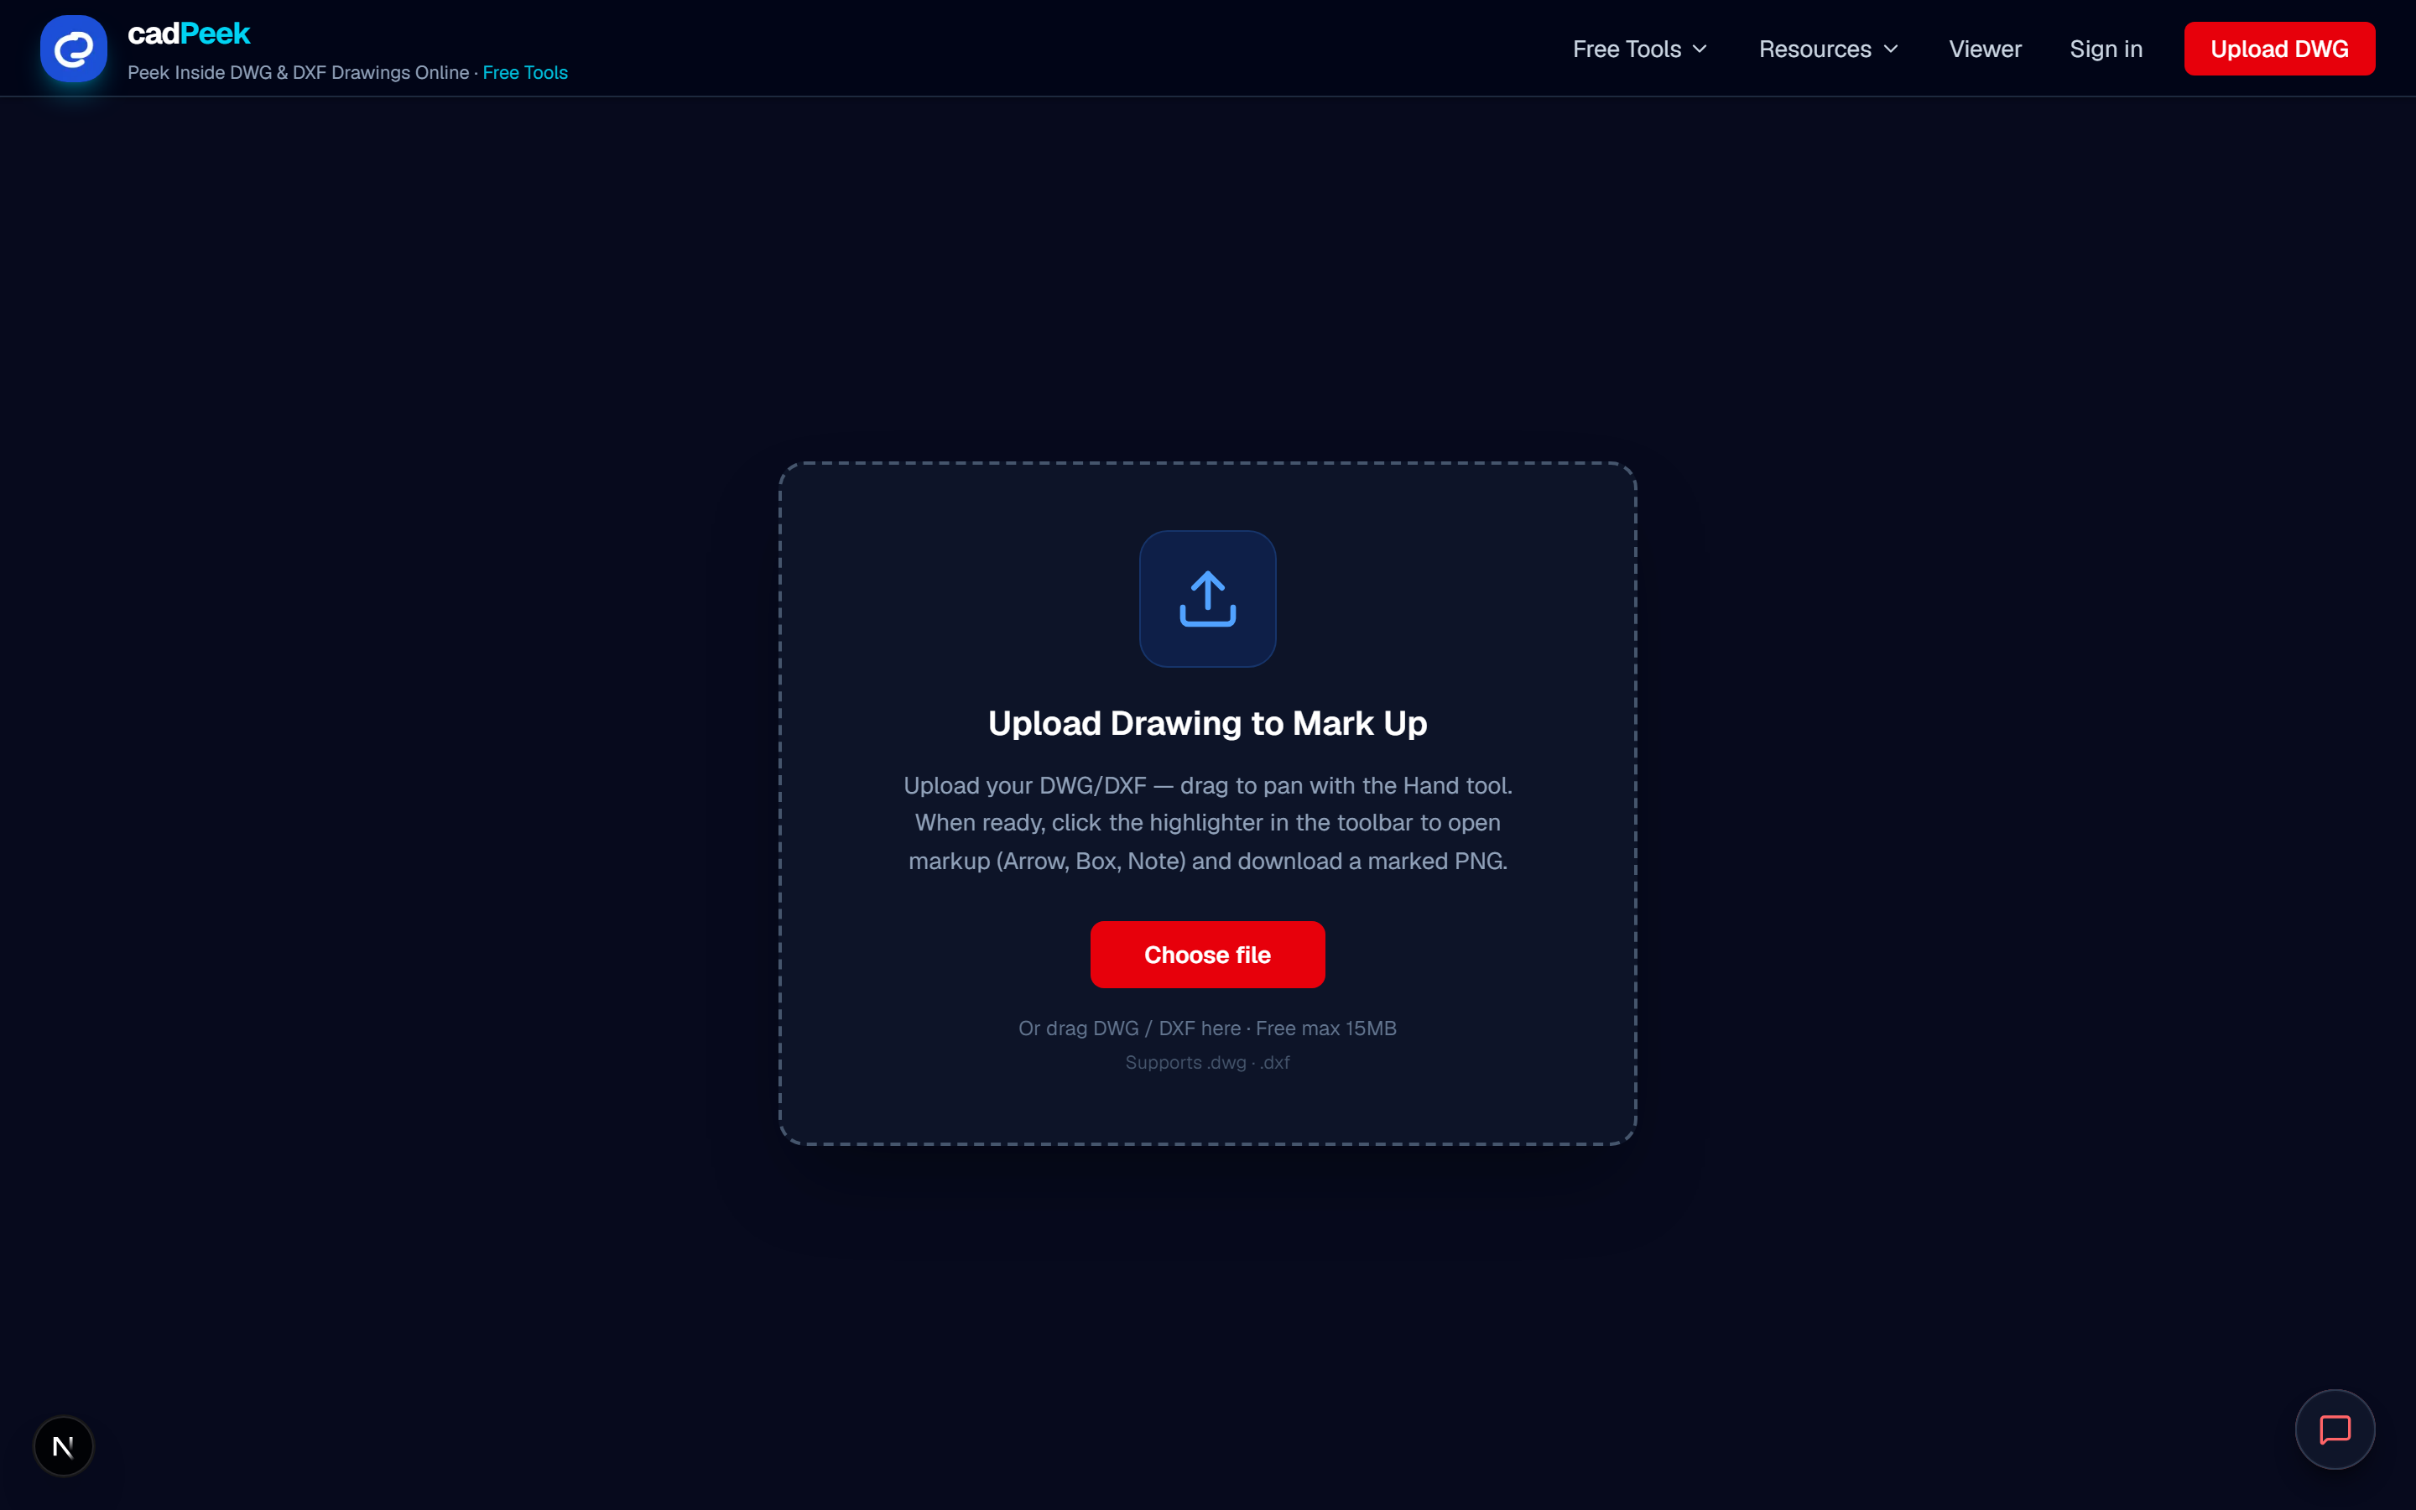Click the Choose file button
Screen dimensions: 2416x1510
(1207, 955)
